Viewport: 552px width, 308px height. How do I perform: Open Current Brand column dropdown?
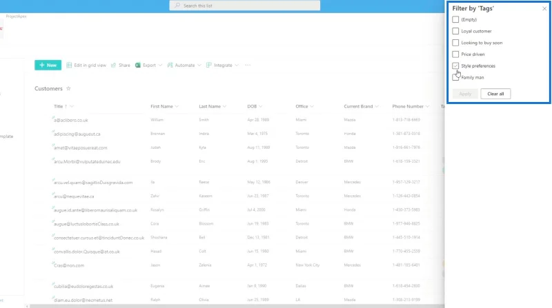pyautogui.click(x=377, y=106)
